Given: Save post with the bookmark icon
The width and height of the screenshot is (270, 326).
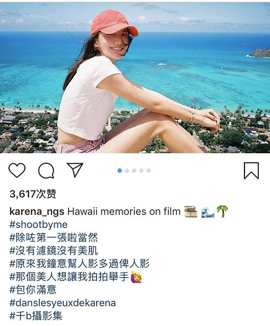Looking at the screenshot, I should [x=251, y=170].
